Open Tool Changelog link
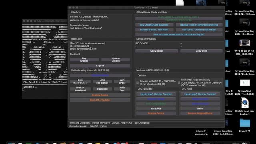 click(x=142, y=123)
